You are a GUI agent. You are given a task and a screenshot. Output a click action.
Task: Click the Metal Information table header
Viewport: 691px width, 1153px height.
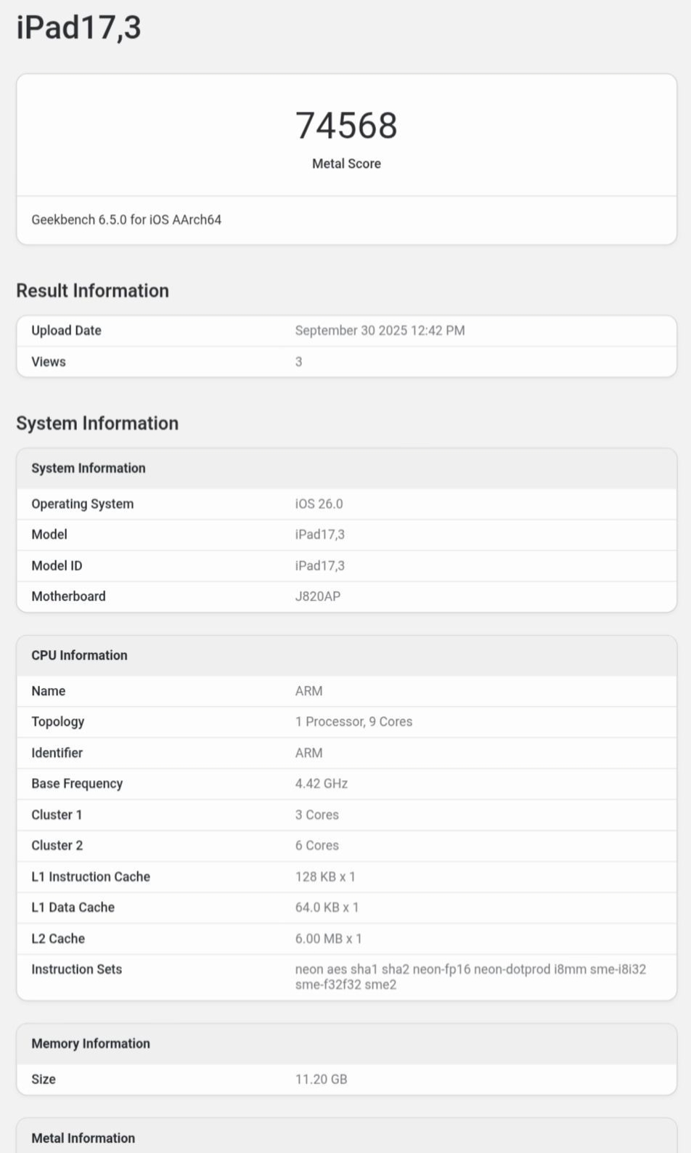click(x=83, y=1138)
